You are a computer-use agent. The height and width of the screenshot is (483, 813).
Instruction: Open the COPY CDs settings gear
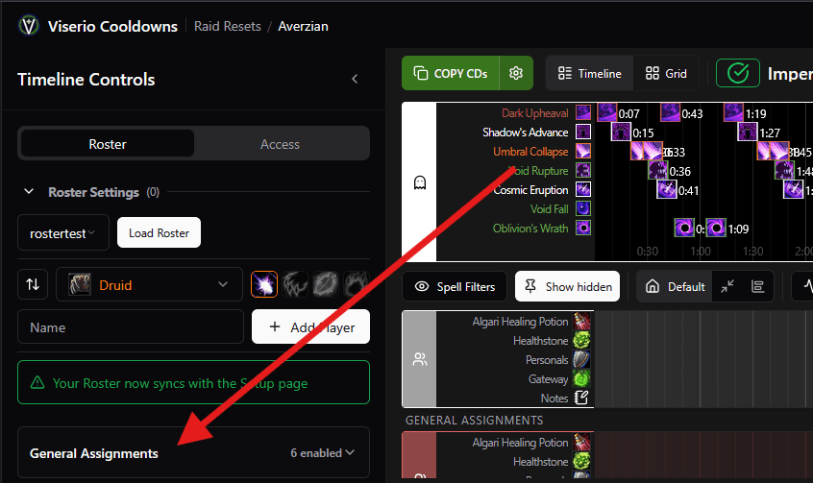point(516,73)
